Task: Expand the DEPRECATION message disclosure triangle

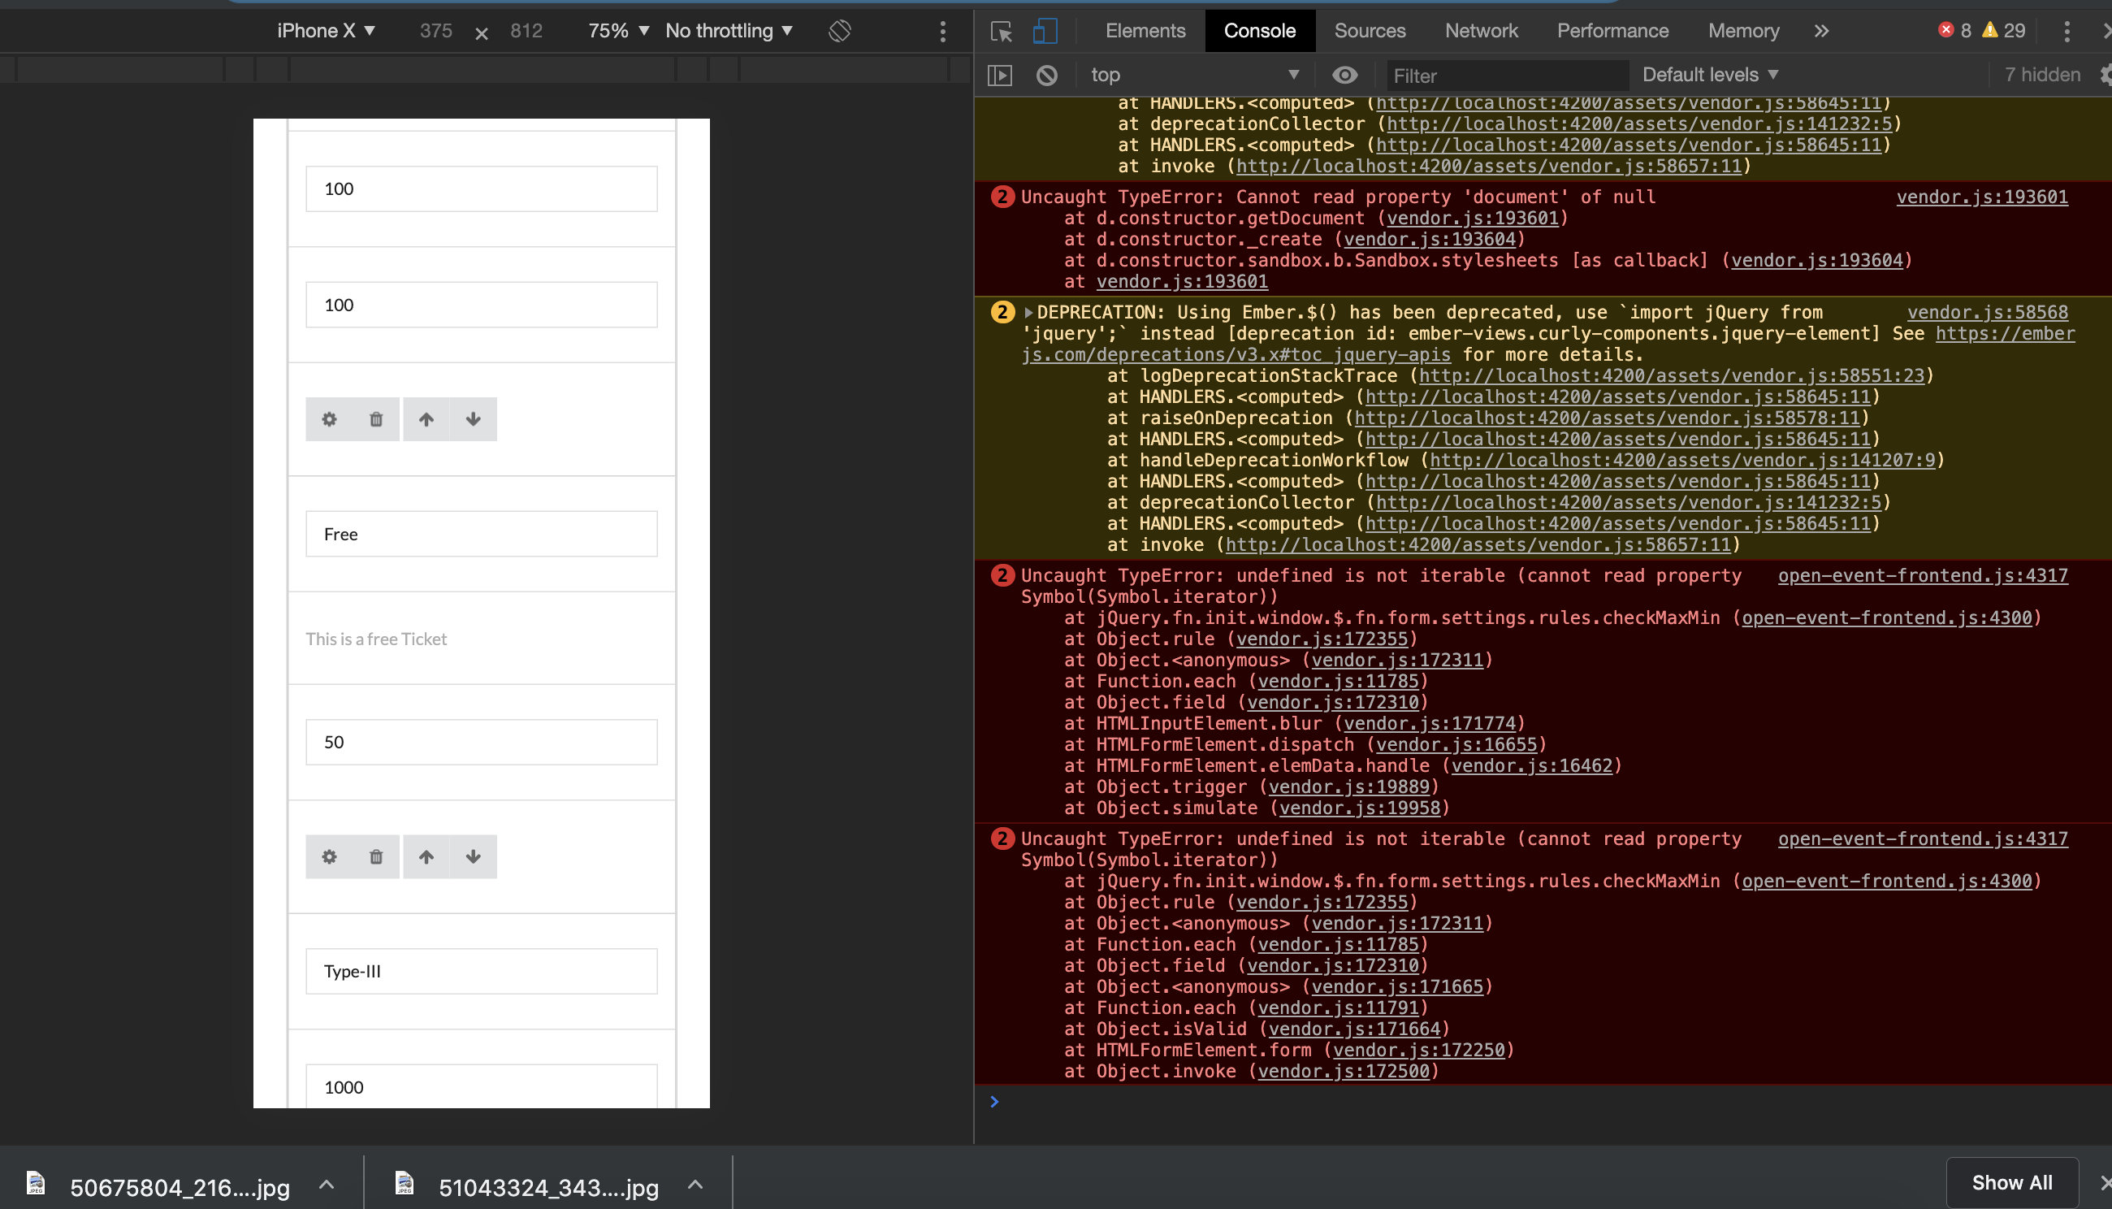Action: click(1028, 313)
